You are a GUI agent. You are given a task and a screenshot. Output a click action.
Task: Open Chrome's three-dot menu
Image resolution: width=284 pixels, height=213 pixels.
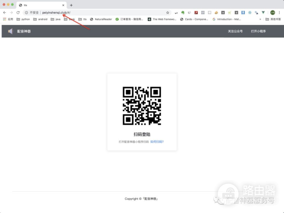pyautogui.click(x=280, y=12)
